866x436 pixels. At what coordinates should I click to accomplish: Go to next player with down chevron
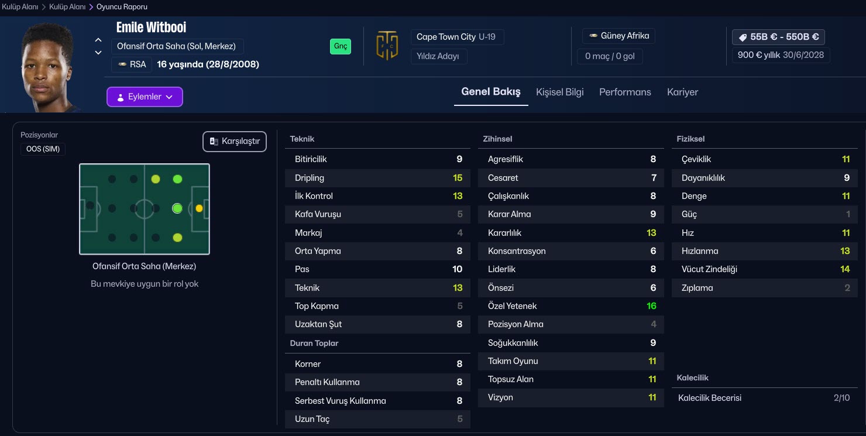tap(98, 53)
